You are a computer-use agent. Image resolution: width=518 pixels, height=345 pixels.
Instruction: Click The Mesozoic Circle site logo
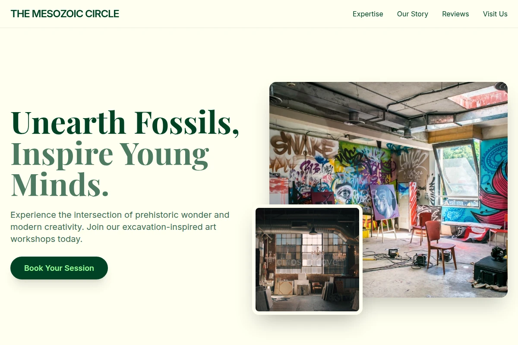pyautogui.click(x=65, y=14)
